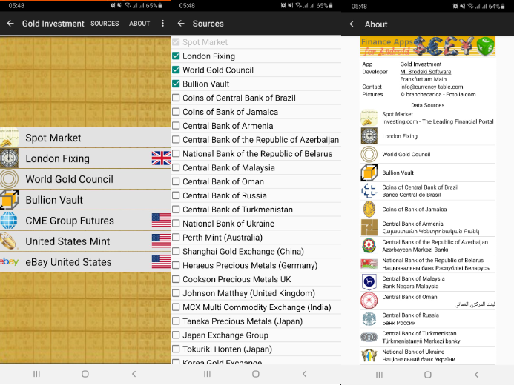This screenshot has height=385, width=514.
Task: Tap the Finance Apps for Android banner
Action: (x=428, y=47)
